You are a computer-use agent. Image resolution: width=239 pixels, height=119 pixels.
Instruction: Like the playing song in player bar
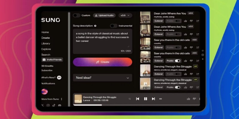tap(189, 99)
